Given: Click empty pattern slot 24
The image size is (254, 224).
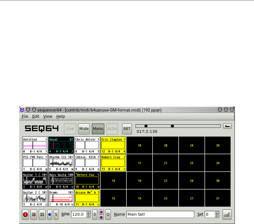Looking at the screenshot, I should coord(192,145).
